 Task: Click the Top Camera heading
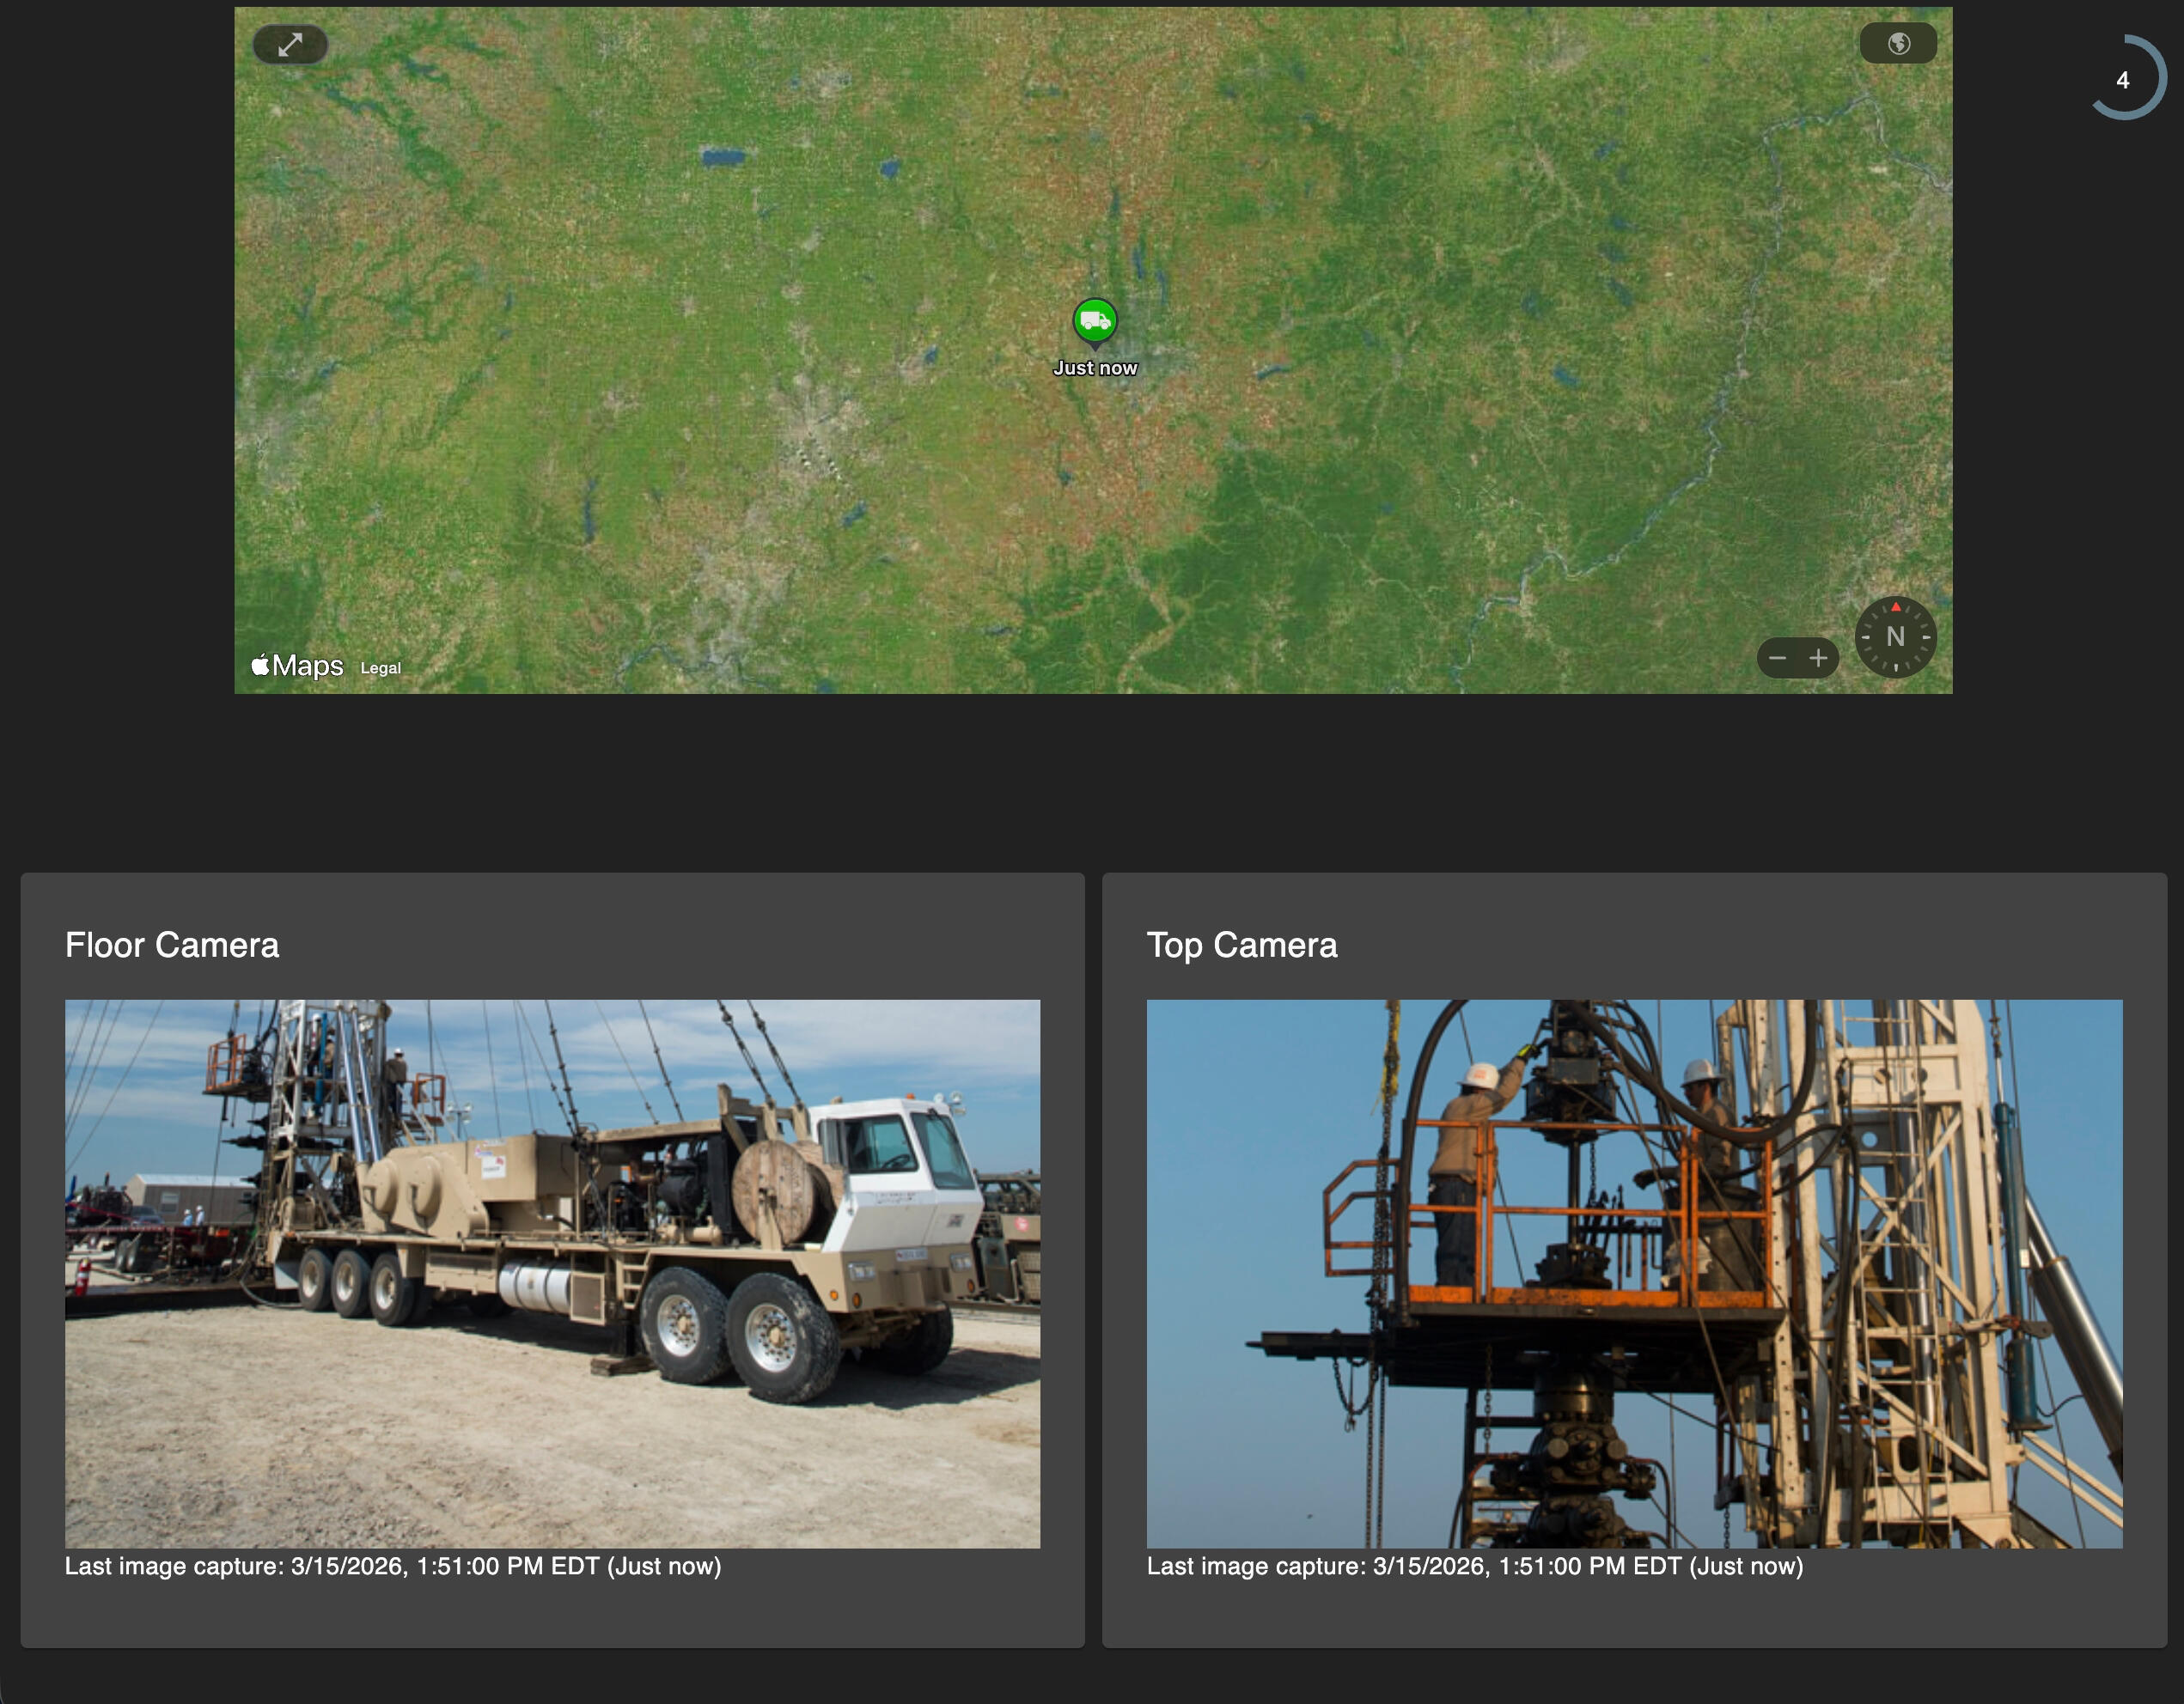click(x=1241, y=946)
